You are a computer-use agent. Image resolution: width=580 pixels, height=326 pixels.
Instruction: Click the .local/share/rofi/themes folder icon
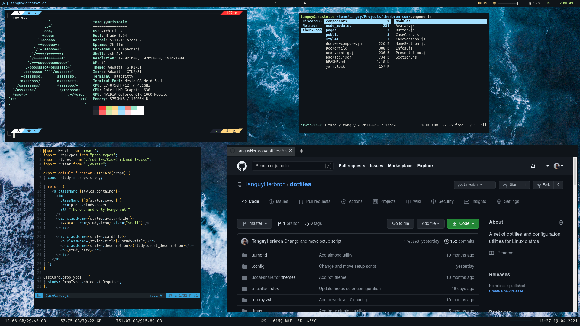click(245, 278)
